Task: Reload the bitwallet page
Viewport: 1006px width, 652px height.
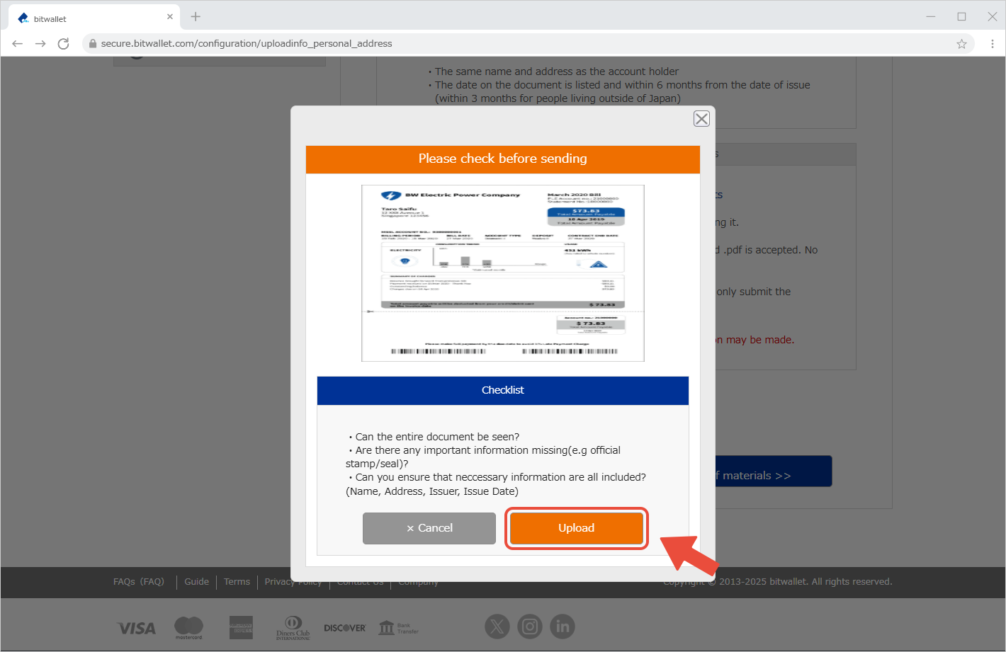Action: point(63,44)
